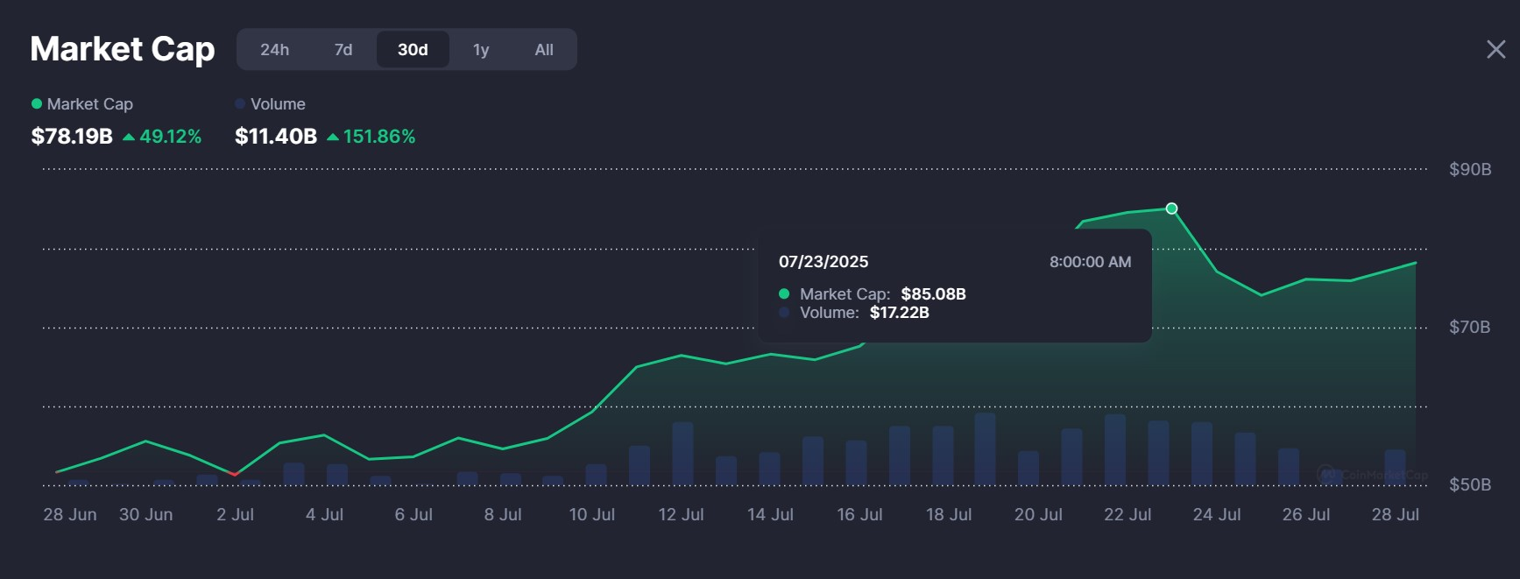The height and width of the screenshot is (579, 1520).
Task: Click the $11.40B volume value
Action: tap(276, 137)
